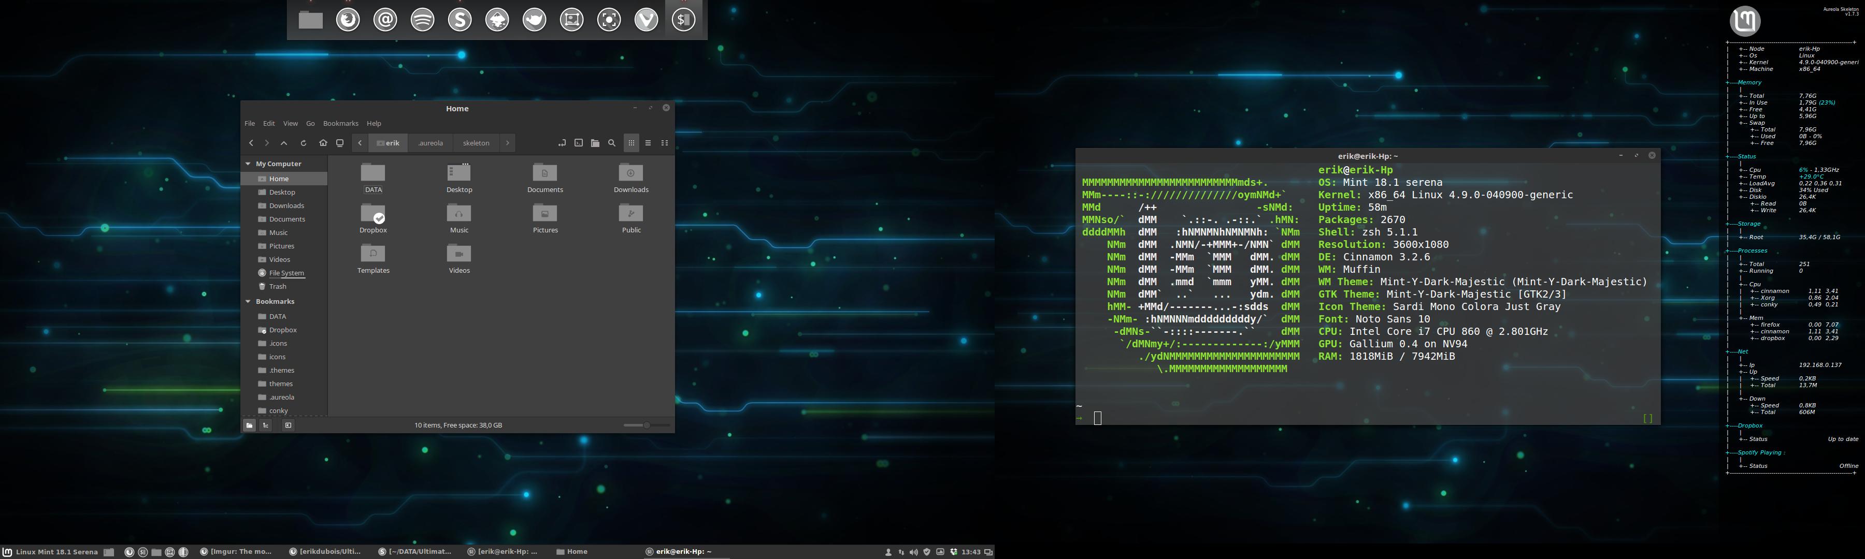Show tree view in sidebar
Image resolution: width=1865 pixels, height=559 pixels.
point(266,425)
